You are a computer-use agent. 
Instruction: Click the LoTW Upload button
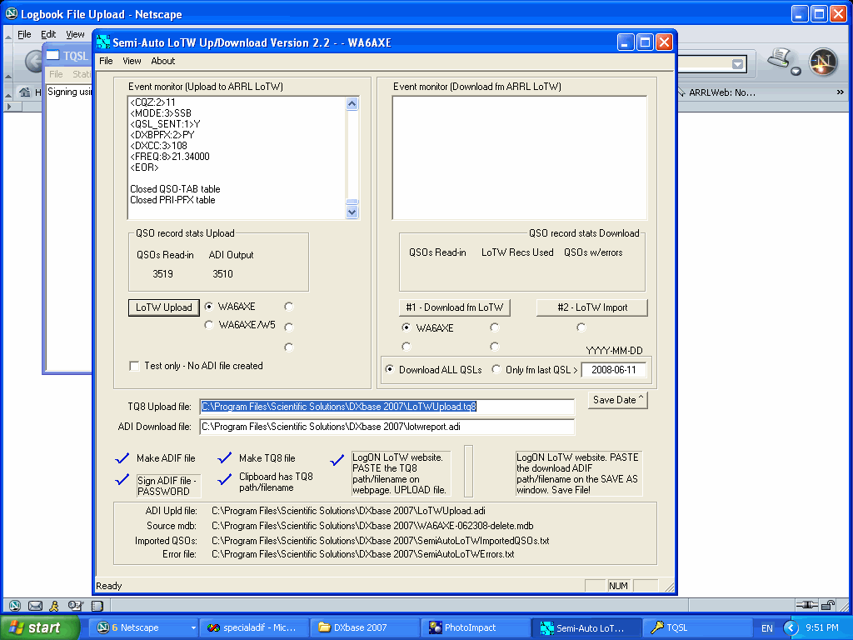click(164, 307)
